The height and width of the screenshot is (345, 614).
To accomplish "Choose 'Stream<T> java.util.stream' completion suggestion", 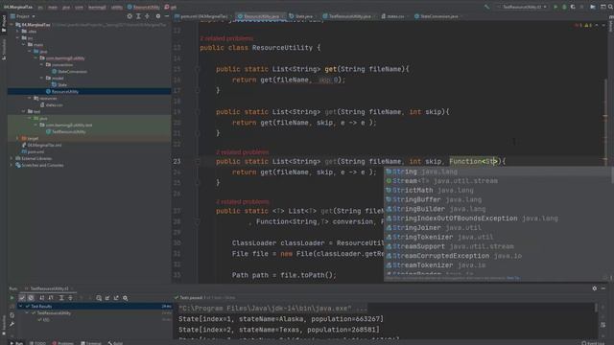I will tap(498, 181).
